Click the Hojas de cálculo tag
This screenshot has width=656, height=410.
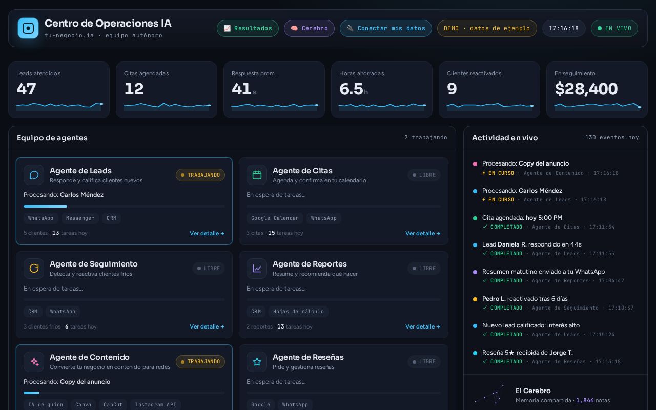coord(298,312)
